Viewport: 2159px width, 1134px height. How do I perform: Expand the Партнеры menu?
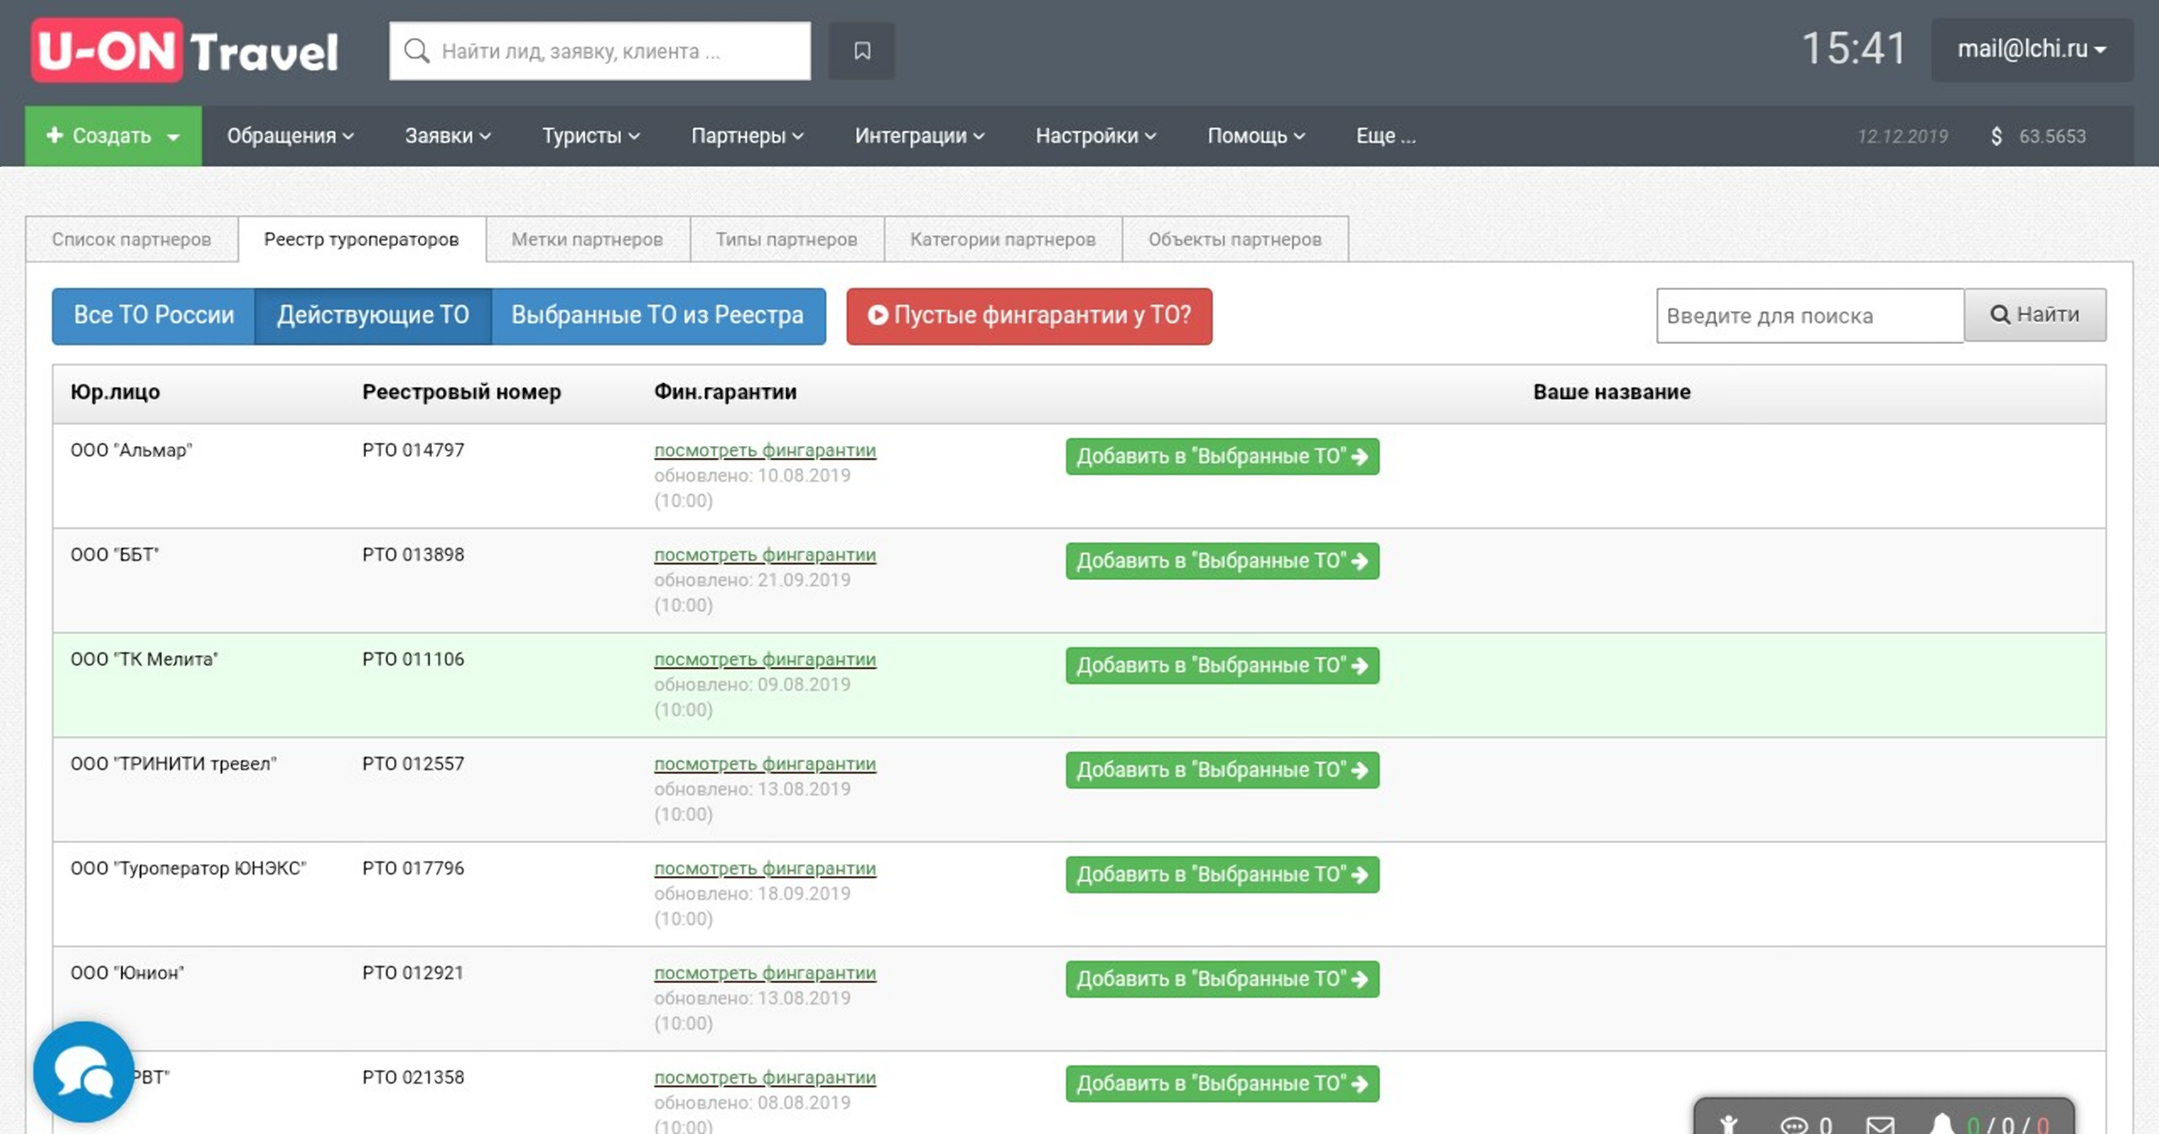click(x=747, y=136)
